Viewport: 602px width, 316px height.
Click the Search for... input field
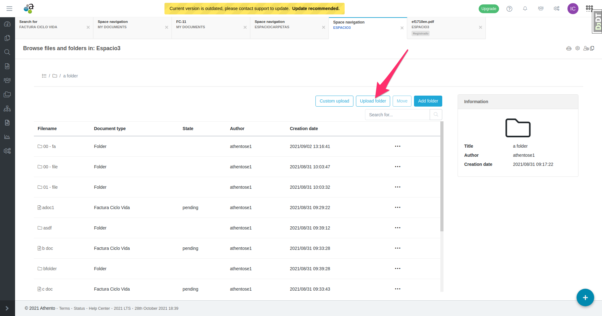point(397,115)
